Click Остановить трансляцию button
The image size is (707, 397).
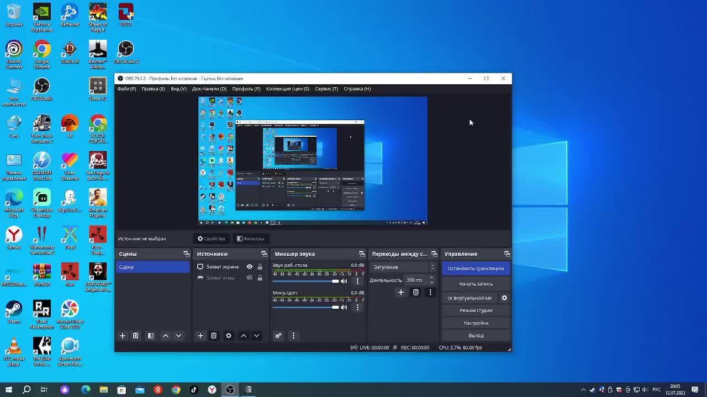pos(476,269)
